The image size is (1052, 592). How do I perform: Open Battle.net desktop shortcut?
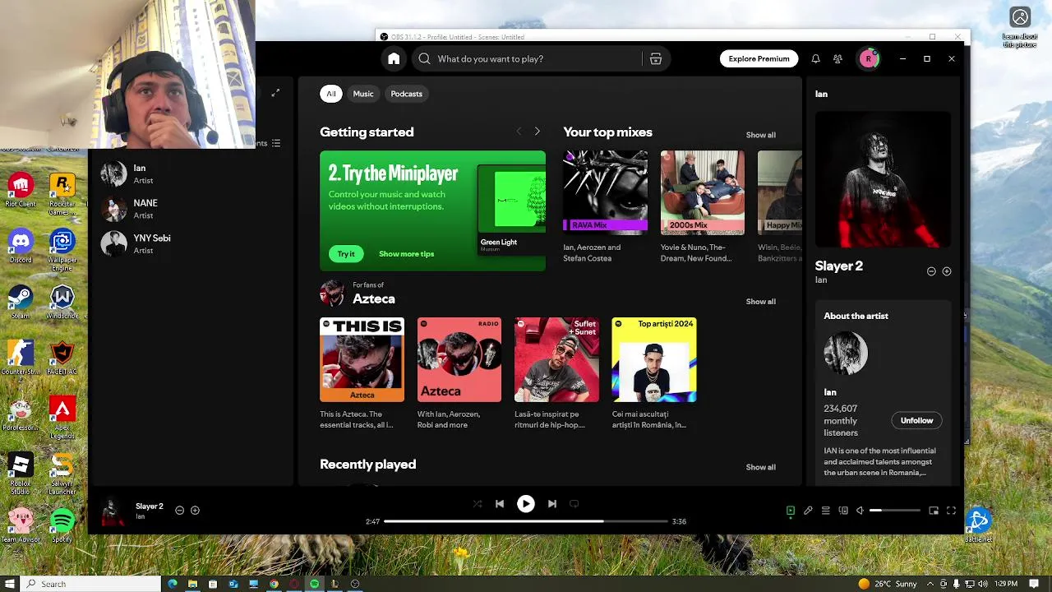click(976, 525)
